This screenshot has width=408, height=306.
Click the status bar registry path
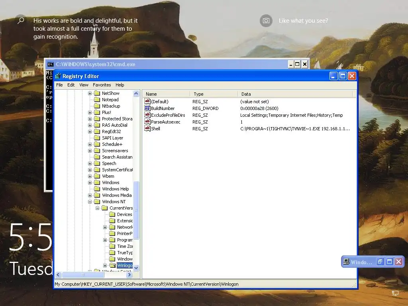pos(147,284)
